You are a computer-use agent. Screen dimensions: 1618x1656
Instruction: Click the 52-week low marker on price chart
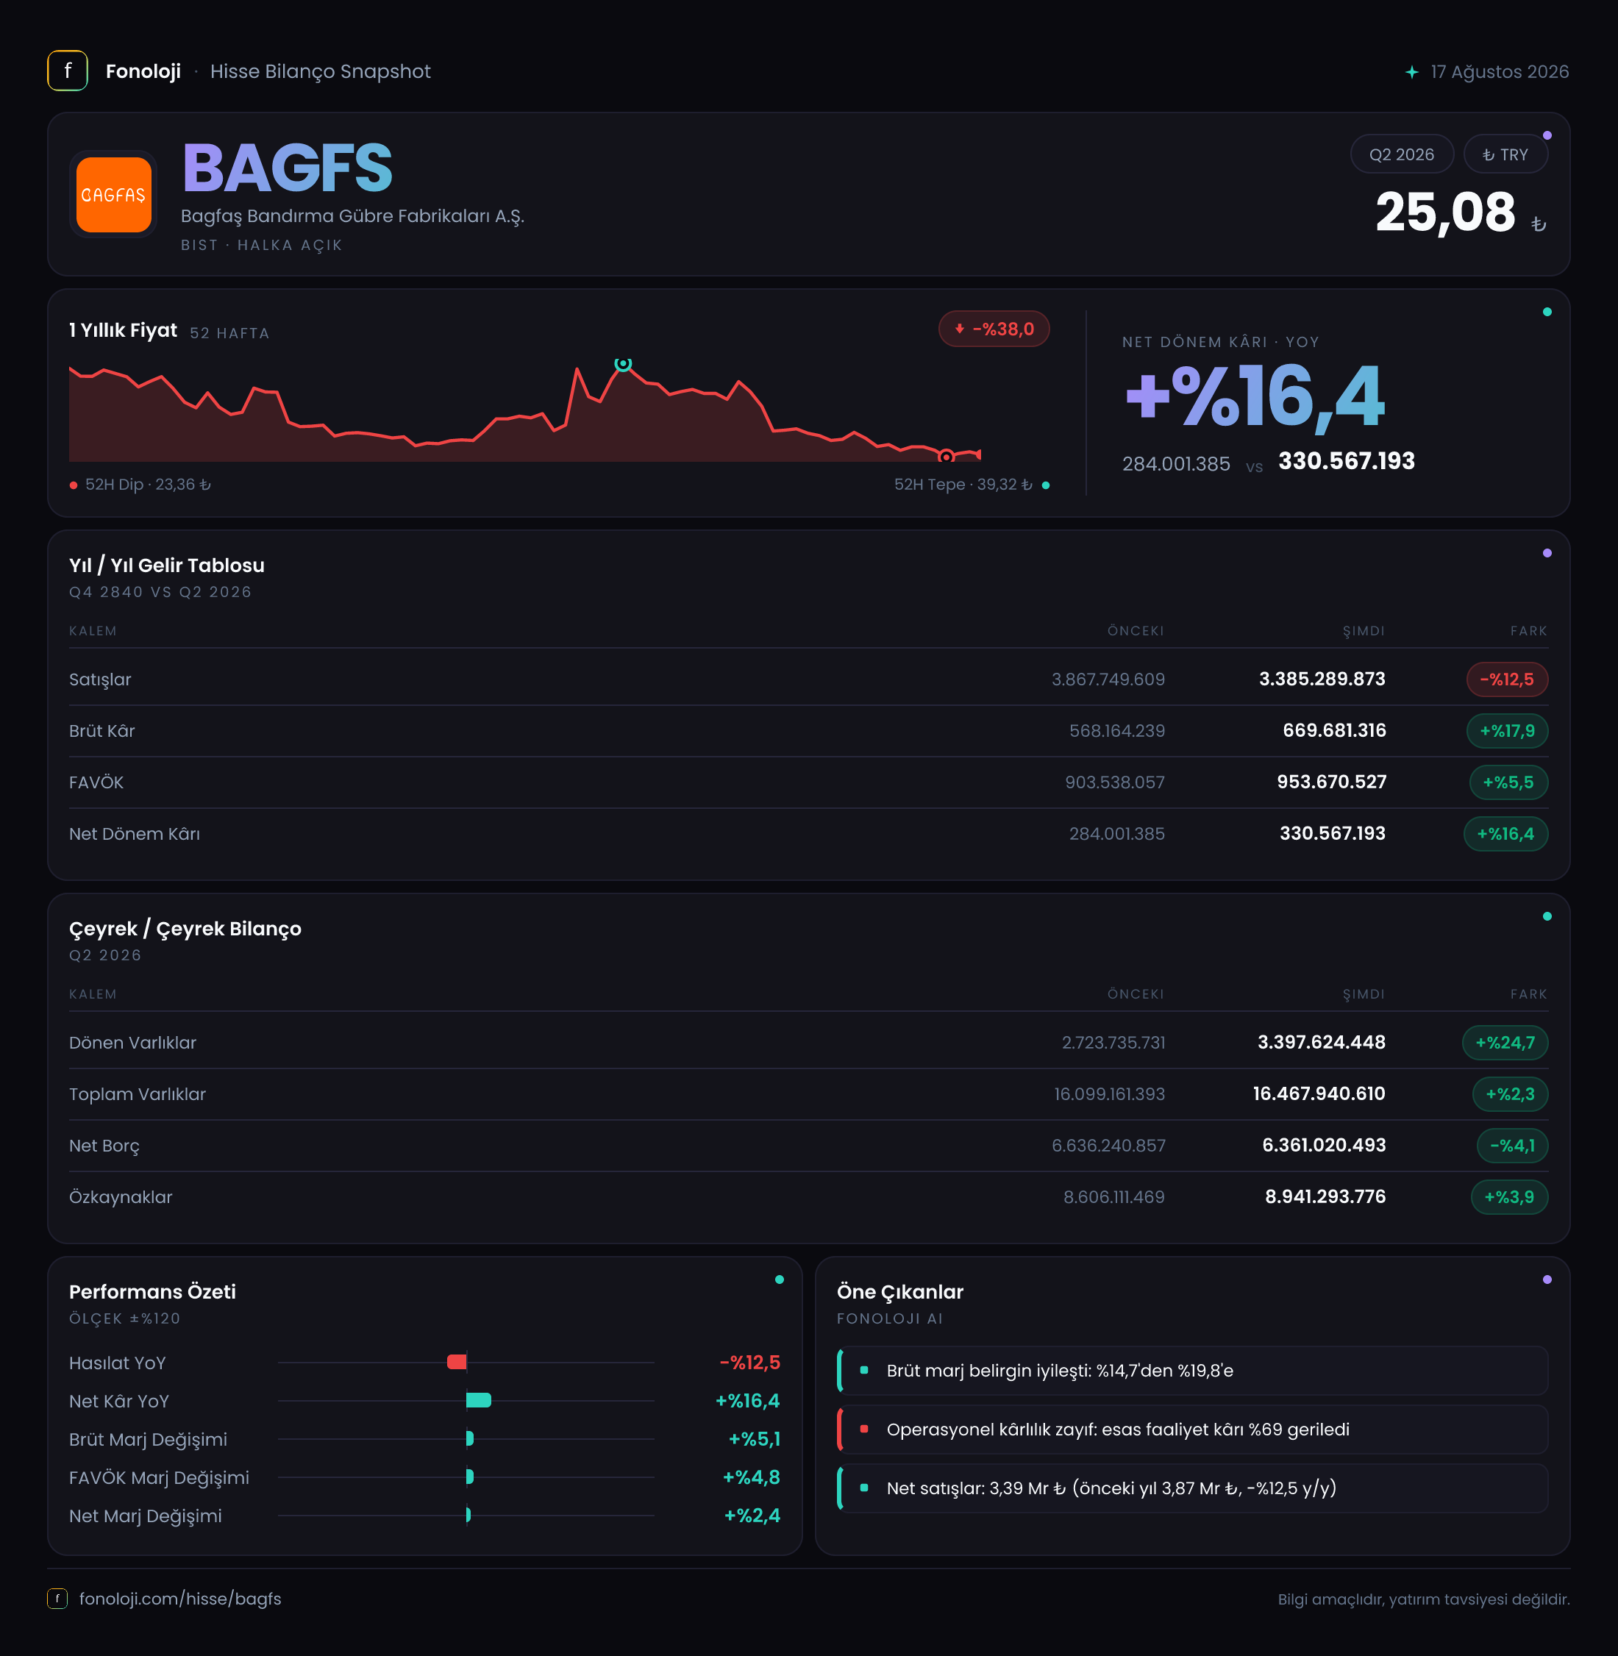coord(945,457)
